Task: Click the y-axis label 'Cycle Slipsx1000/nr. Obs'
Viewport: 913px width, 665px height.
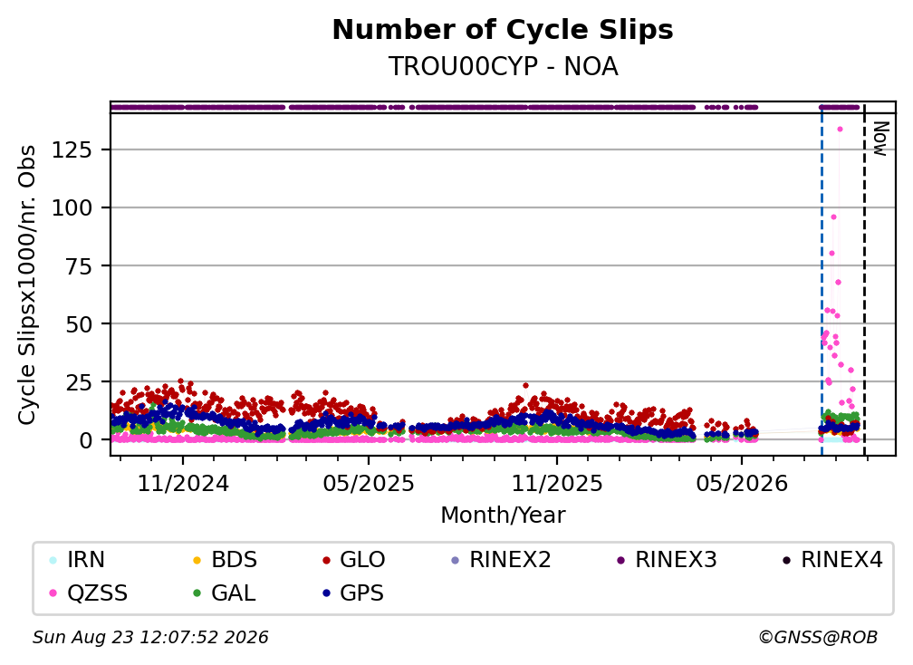Action: point(27,284)
